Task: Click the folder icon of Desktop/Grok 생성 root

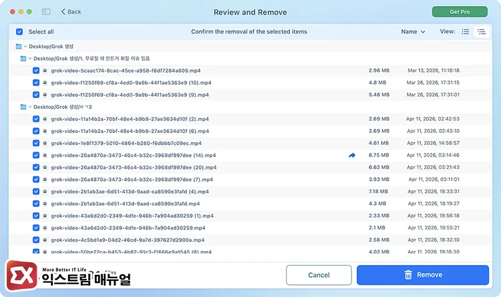Action: click(x=19, y=47)
